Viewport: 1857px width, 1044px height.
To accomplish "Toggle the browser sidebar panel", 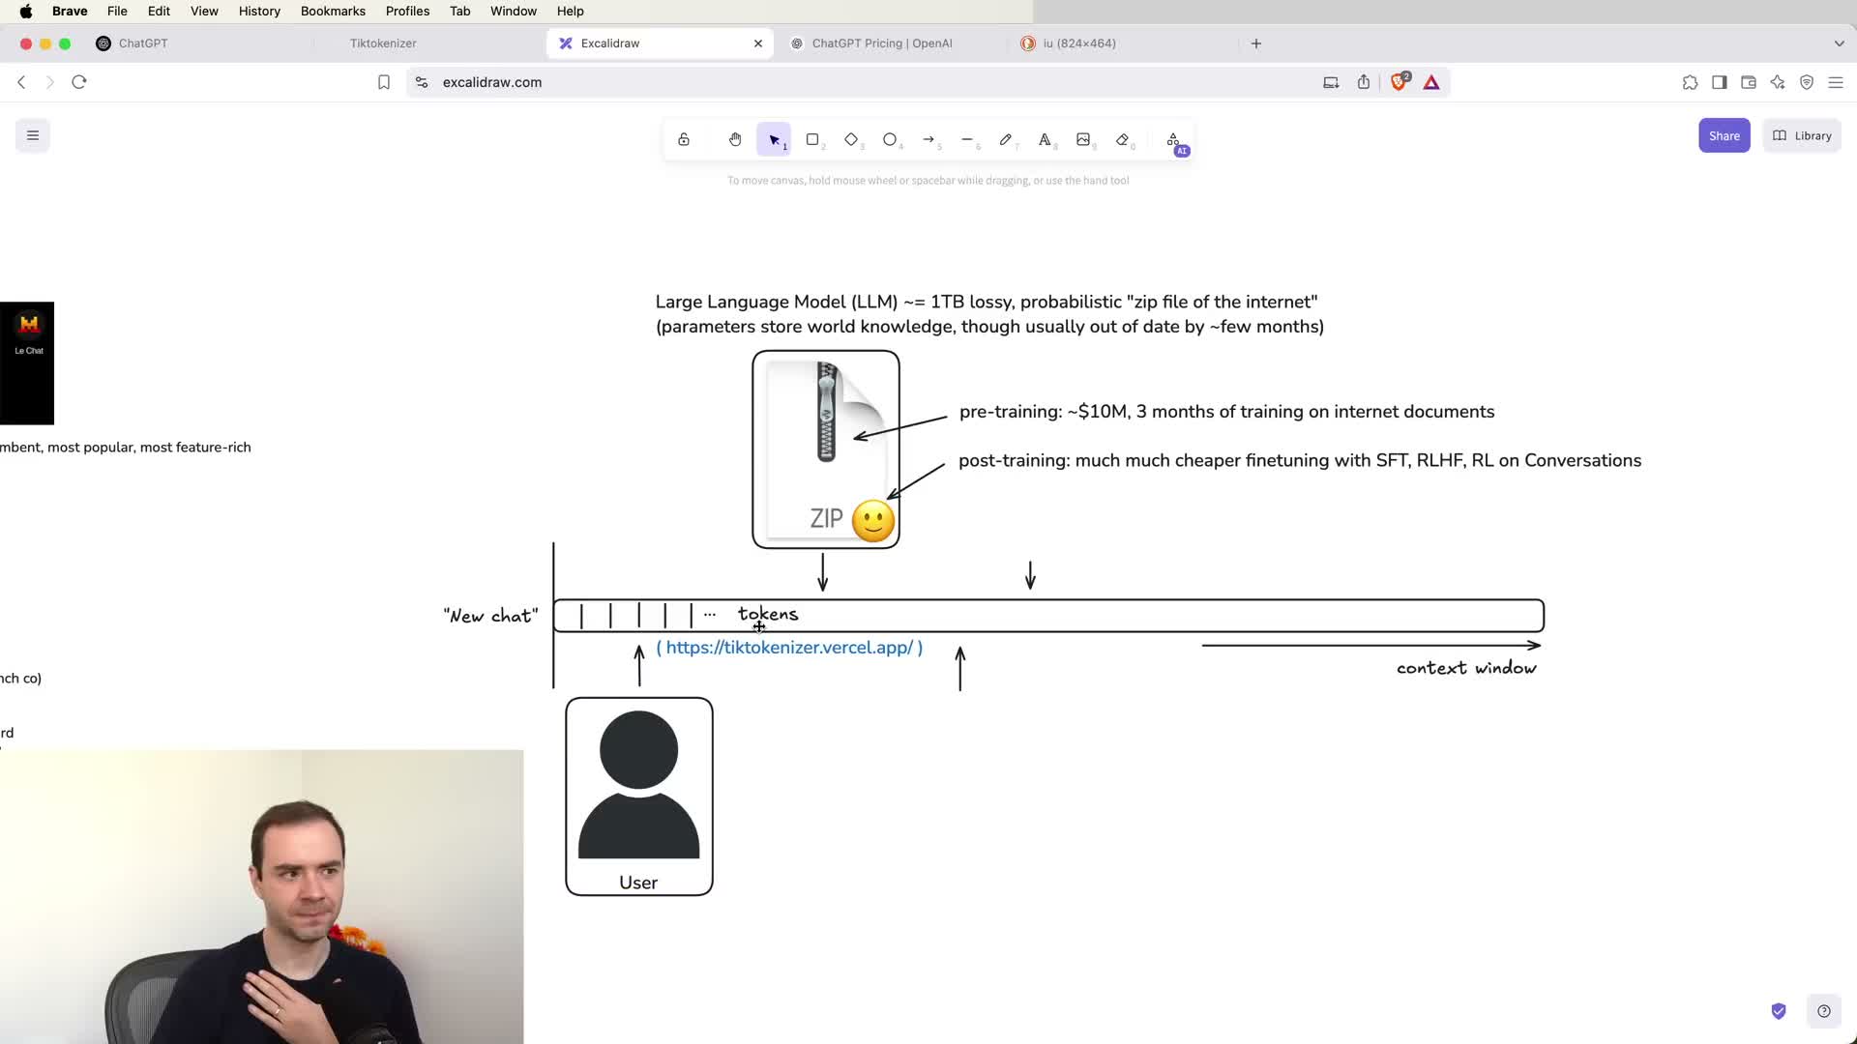I will click(x=1719, y=82).
